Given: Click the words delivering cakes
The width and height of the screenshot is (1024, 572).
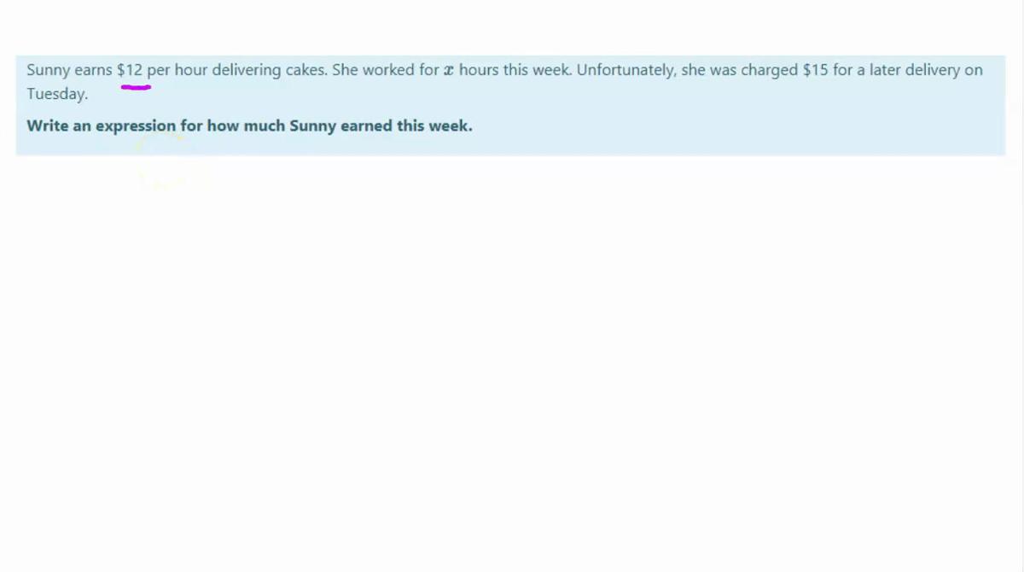Looking at the screenshot, I should [x=269, y=70].
